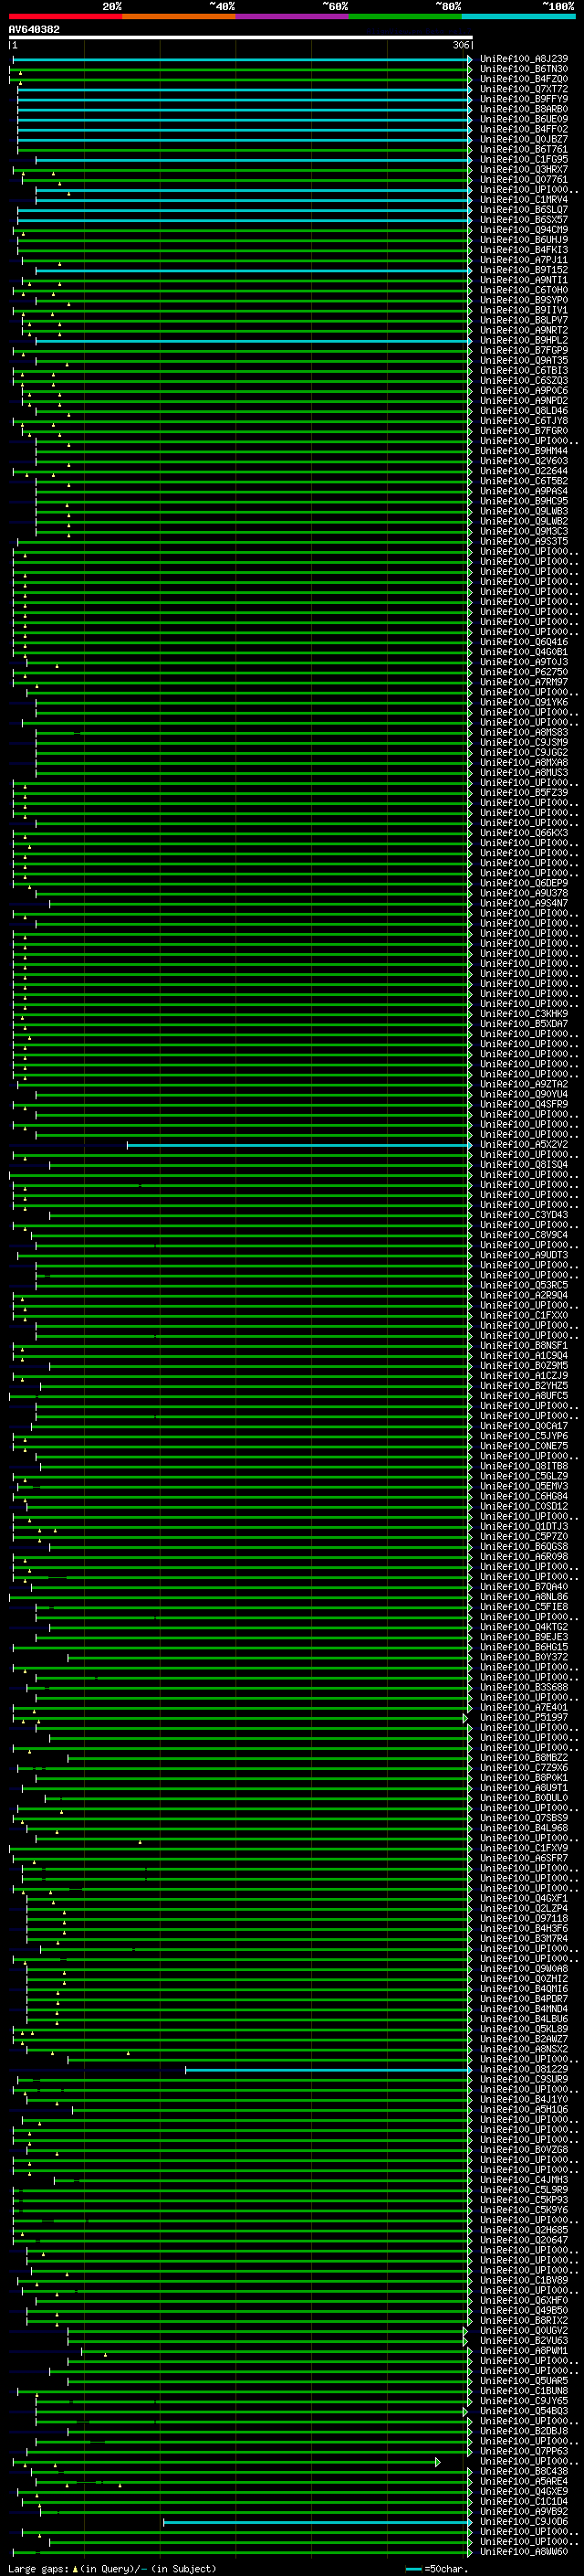Choose the UniRef100_Q94CM9 hit
The height and width of the screenshot is (2576, 584).
(524, 230)
